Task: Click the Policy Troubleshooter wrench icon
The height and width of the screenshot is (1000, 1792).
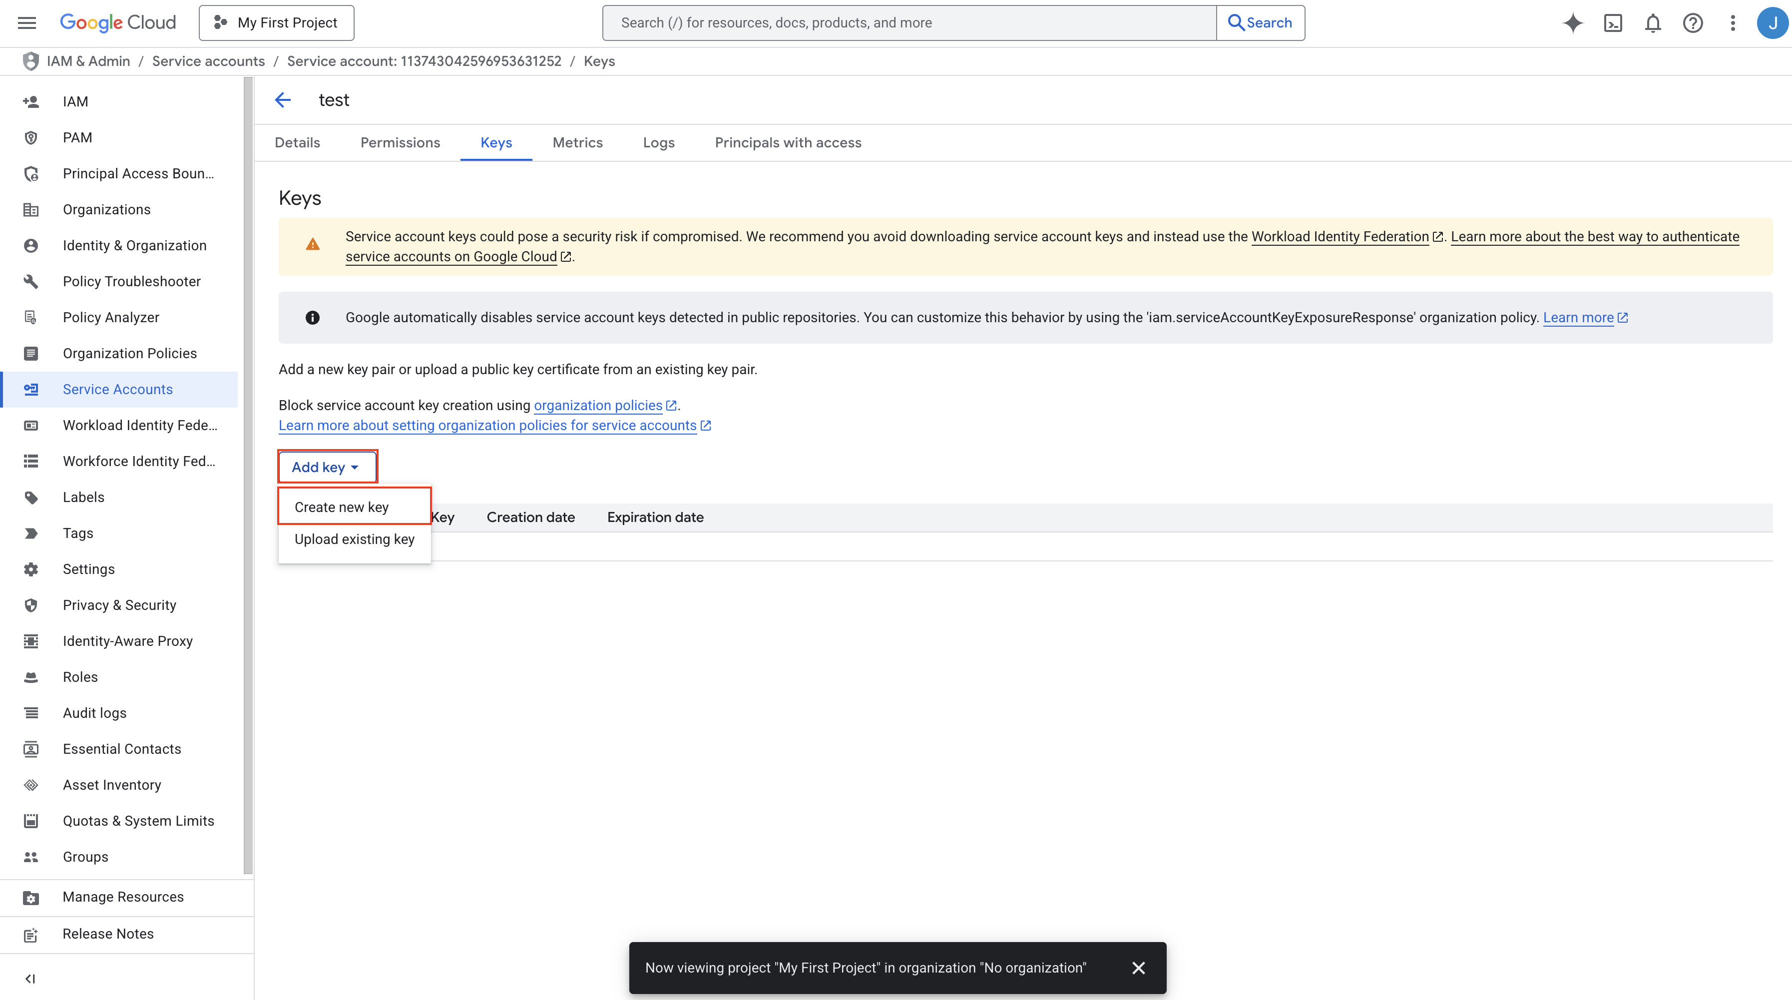Action: coord(30,281)
